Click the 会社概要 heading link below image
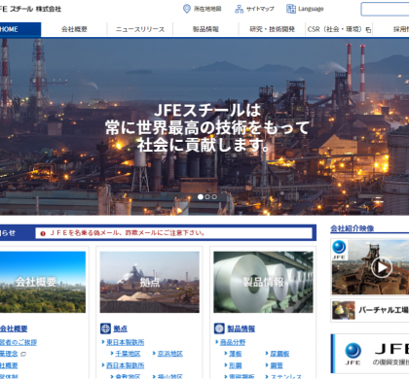 14,328
